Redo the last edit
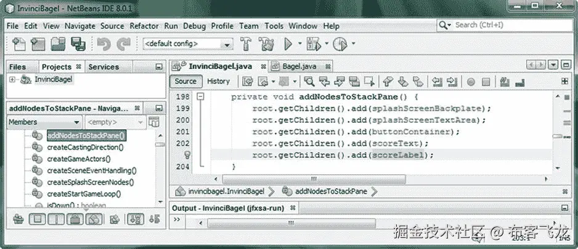Screen dimensions: 578x249 tap(123, 44)
